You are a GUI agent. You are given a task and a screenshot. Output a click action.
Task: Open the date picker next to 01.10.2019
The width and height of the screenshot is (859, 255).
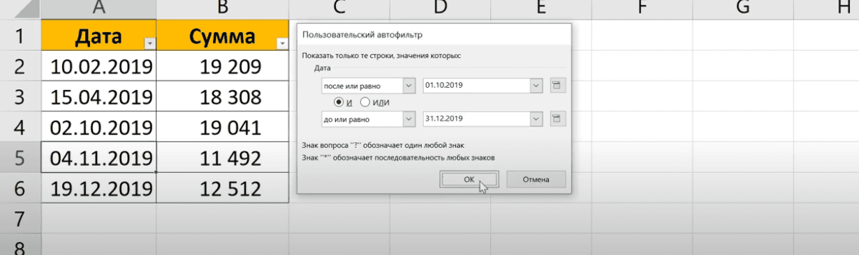[x=557, y=86]
